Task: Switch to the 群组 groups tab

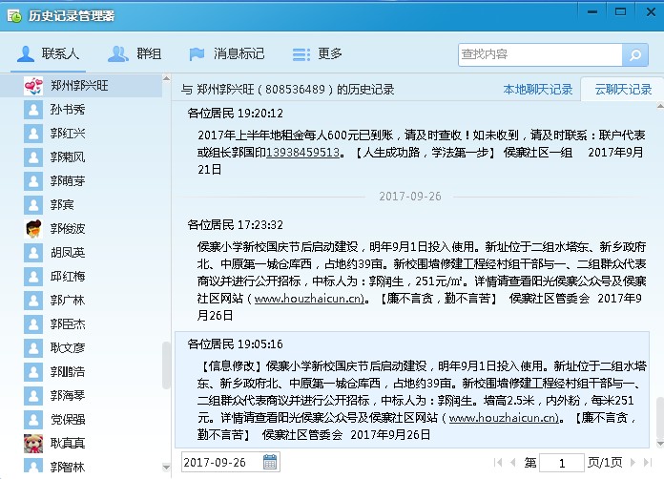Action: pos(135,53)
